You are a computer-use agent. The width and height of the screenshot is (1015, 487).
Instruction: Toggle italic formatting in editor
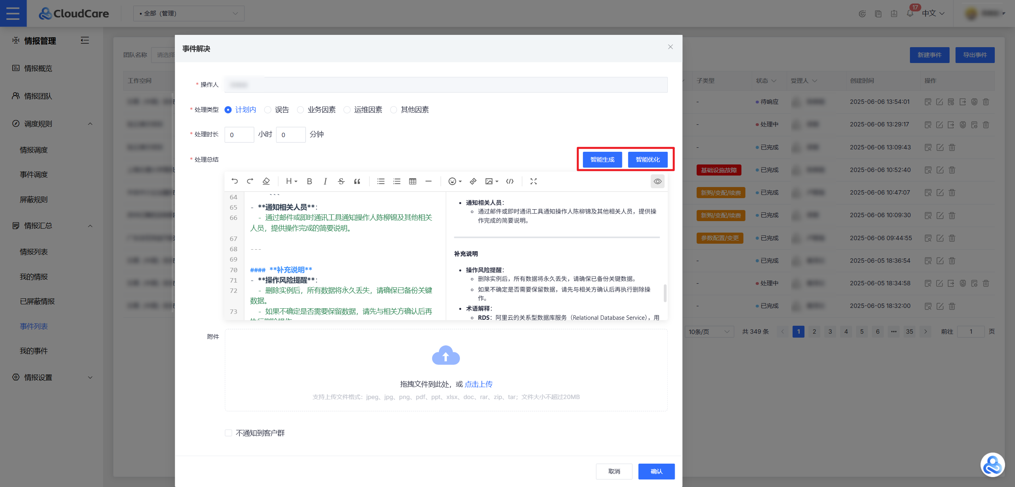pos(325,181)
